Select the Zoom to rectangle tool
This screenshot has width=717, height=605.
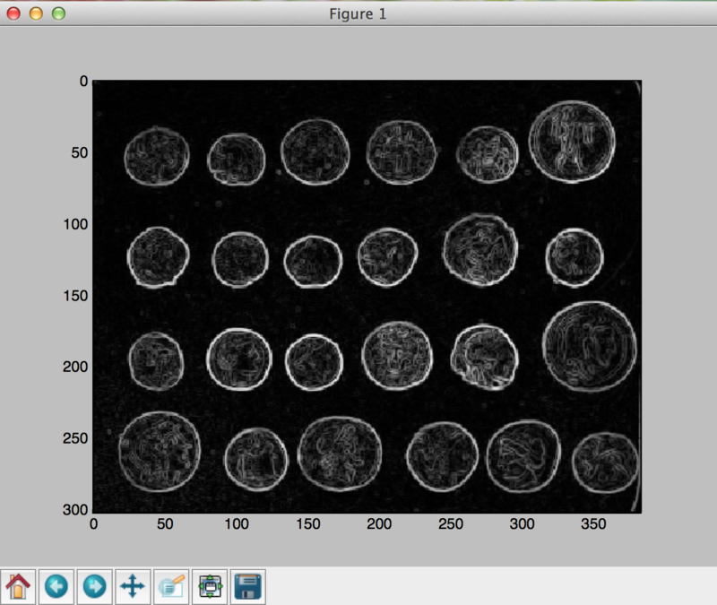[x=171, y=586]
